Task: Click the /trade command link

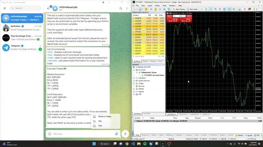Action: coord(50,58)
